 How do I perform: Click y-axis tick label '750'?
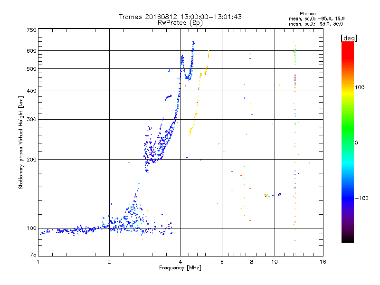click(x=31, y=30)
